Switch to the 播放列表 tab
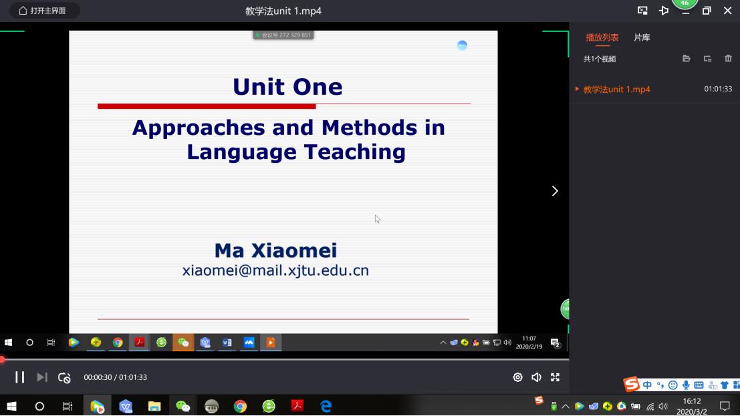Image resolution: width=740 pixels, height=416 pixels. pyautogui.click(x=602, y=37)
